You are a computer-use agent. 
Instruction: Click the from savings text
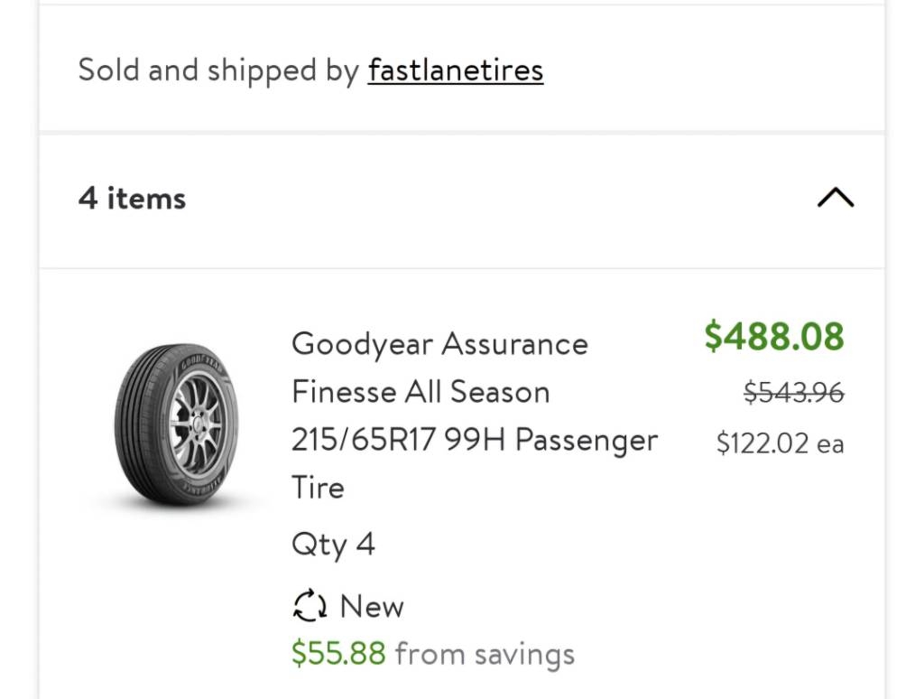[x=485, y=654]
